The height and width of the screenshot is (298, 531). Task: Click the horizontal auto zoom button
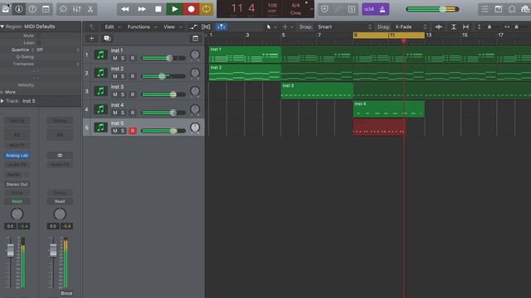click(466, 26)
